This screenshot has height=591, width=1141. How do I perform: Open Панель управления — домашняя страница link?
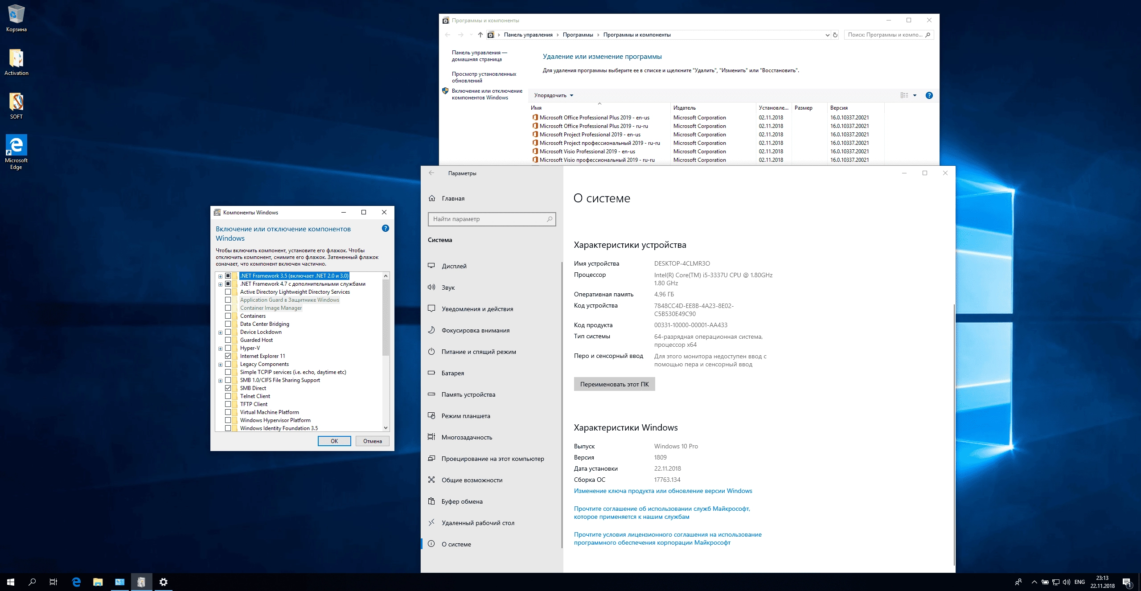click(480, 56)
